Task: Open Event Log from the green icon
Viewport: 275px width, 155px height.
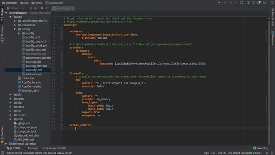Action: pos(255,148)
